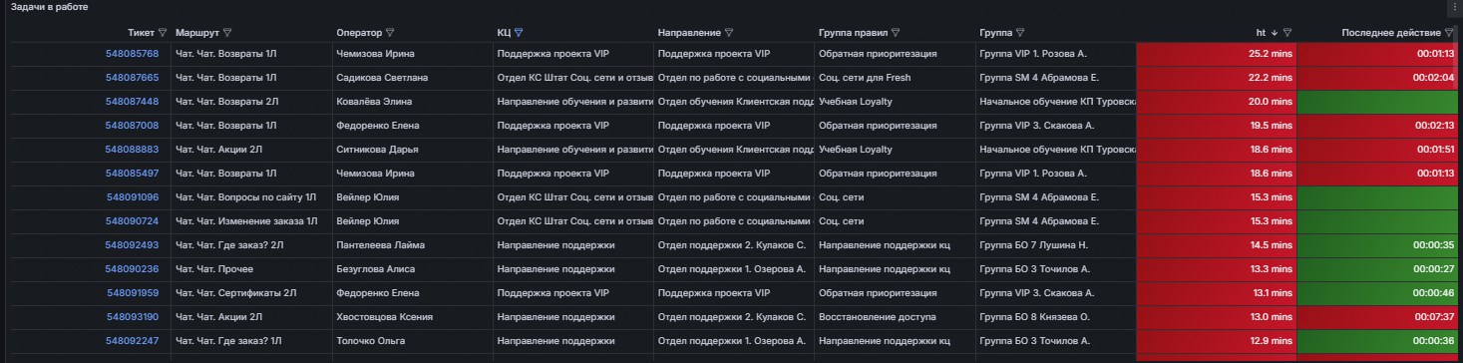
Task: Click the active blue filter icon on КЦ
Action: [519, 33]
